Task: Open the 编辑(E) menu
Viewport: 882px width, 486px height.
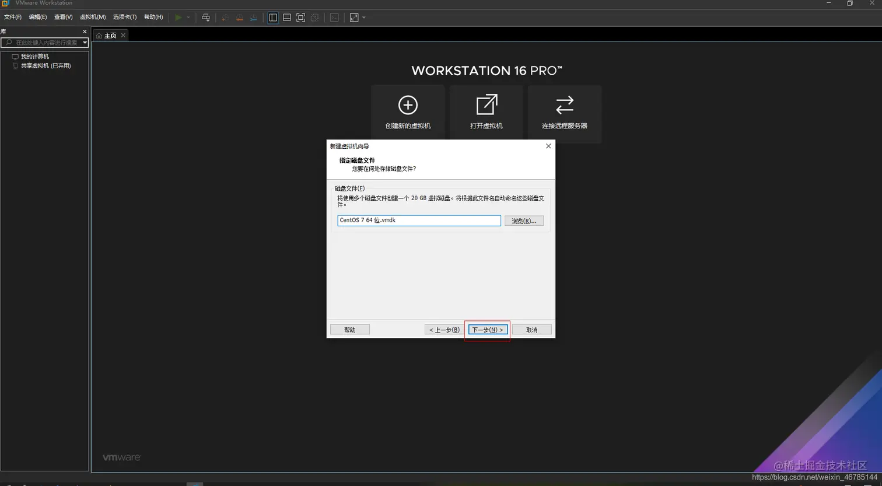Action: click(x=38, y=18)
